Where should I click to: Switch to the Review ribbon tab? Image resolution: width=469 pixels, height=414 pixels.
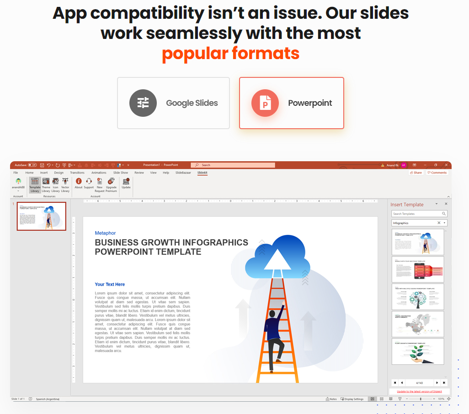139,173
